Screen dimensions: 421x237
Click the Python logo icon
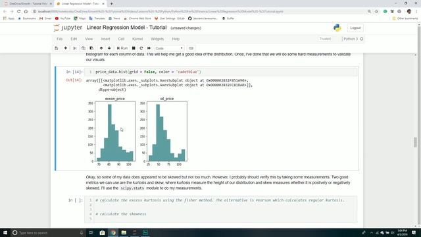pos(337,28)
